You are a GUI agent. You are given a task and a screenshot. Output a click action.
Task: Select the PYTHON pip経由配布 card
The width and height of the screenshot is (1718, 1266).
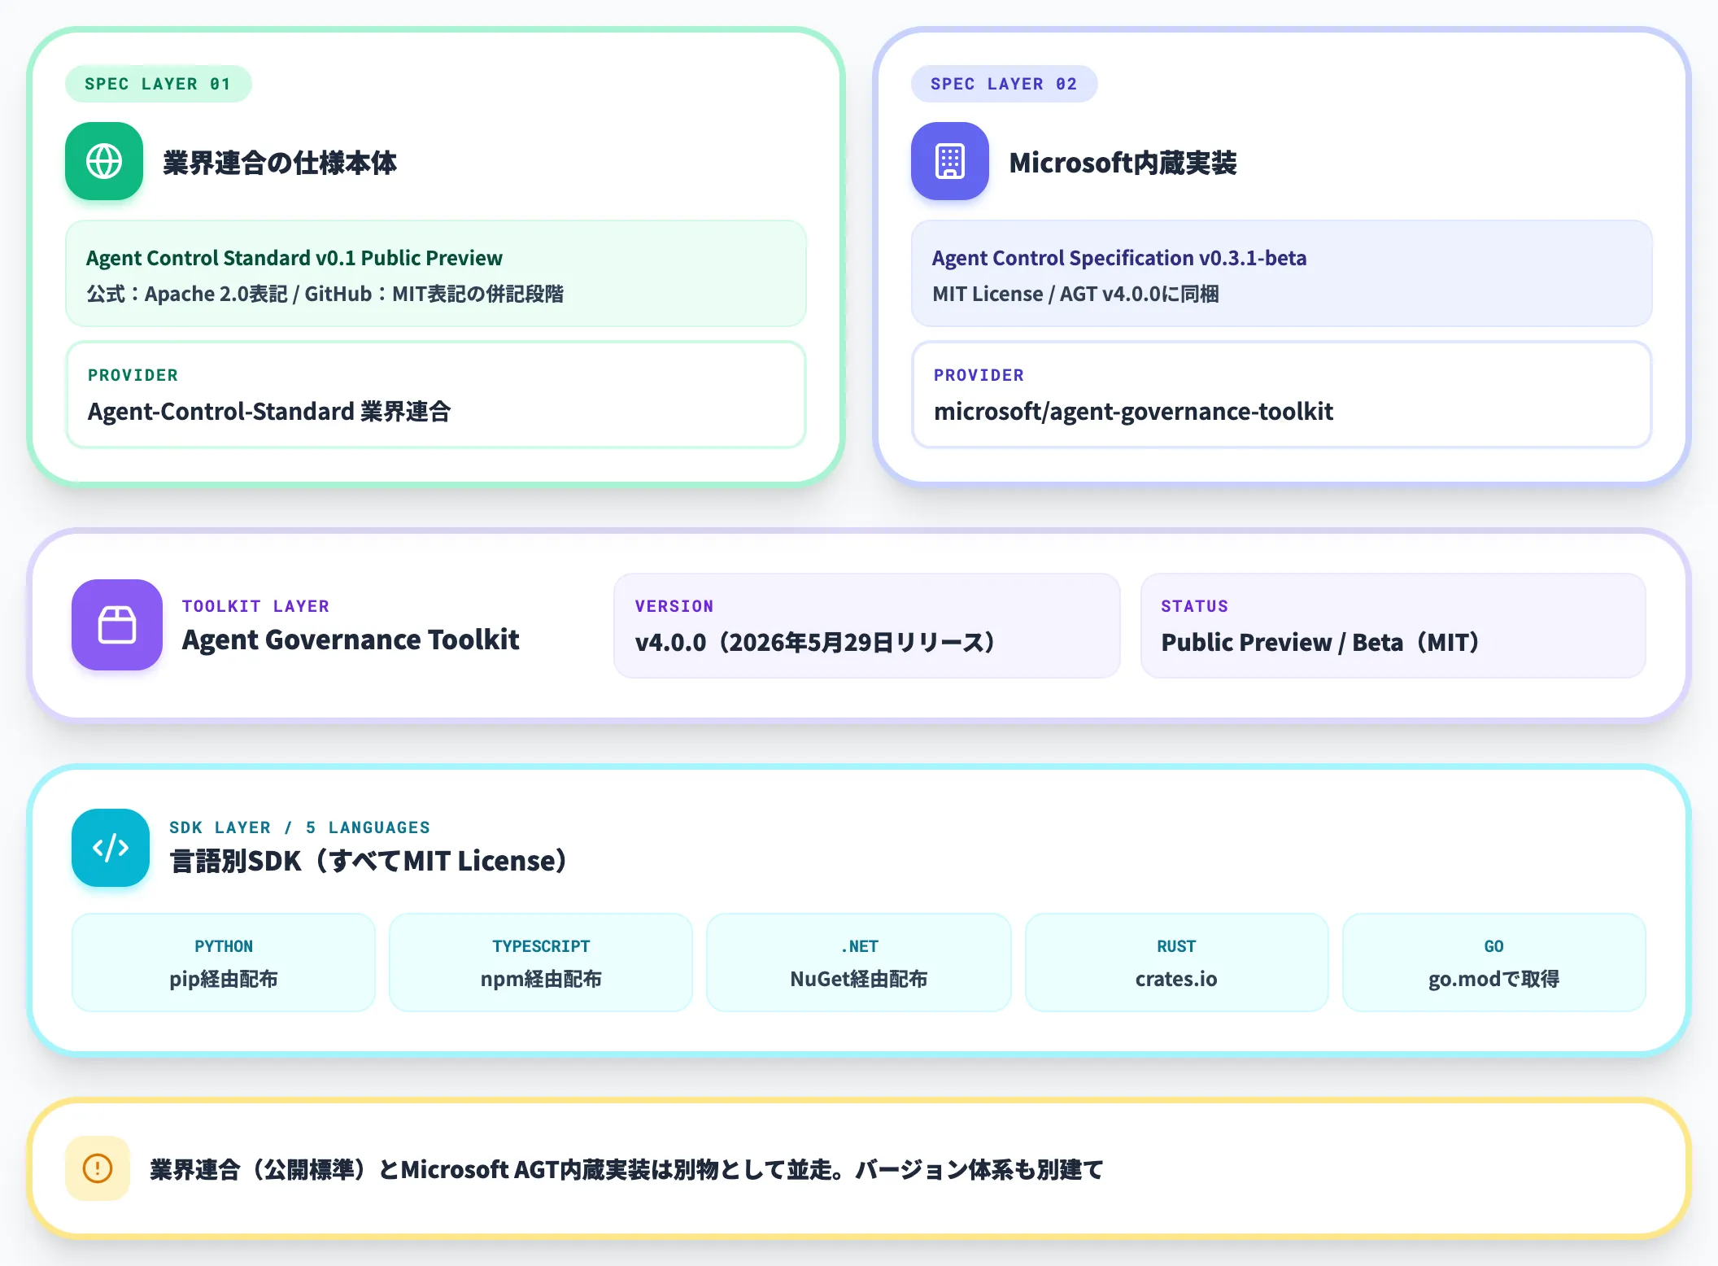click(x=224, y=963)
